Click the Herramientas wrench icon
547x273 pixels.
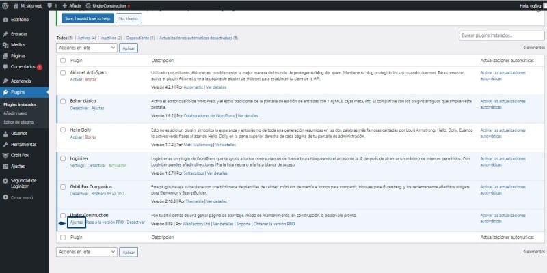(x=5, y=144)
